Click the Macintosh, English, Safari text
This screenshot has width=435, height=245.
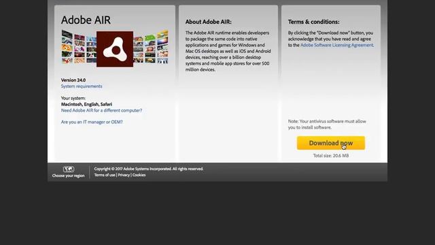click(86, 104)
